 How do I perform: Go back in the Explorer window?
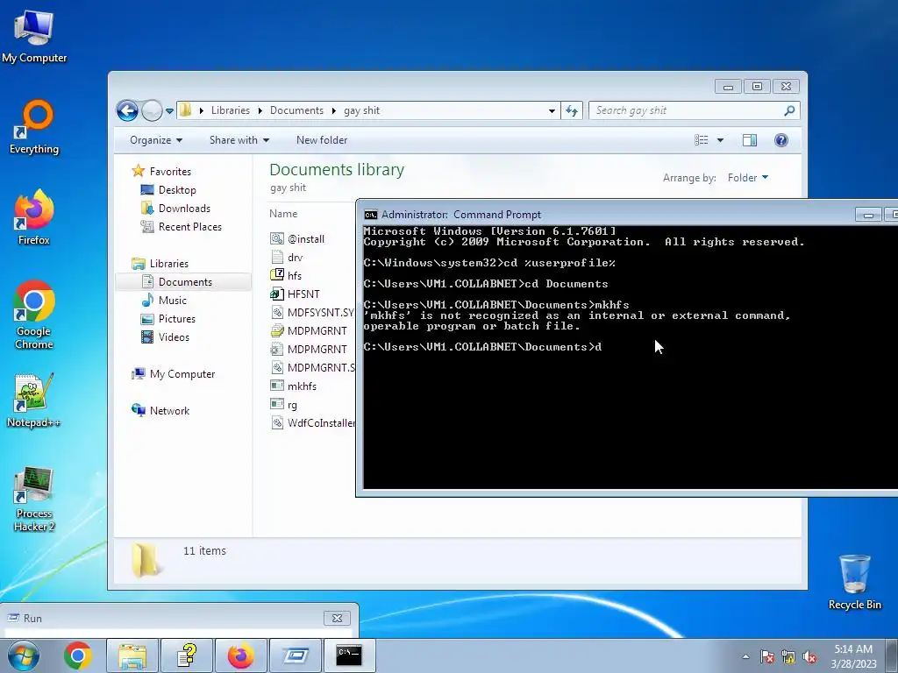point(127,110)
